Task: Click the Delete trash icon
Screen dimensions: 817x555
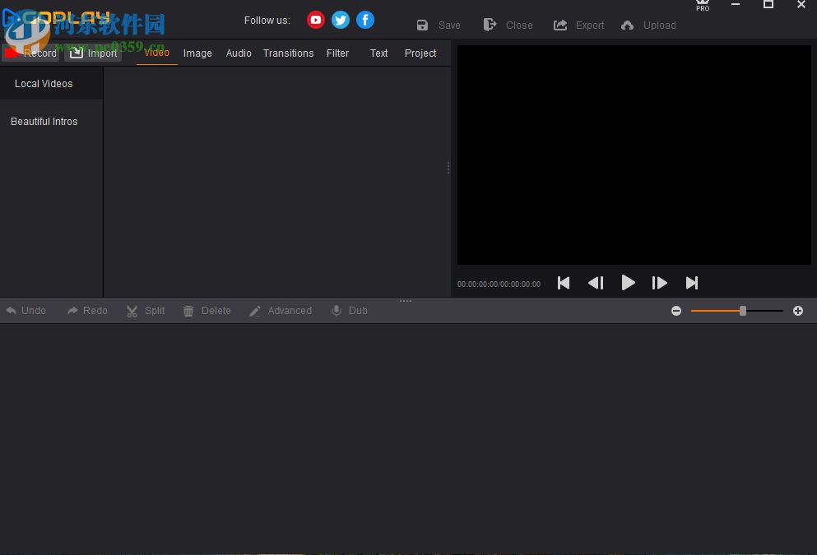Action: pyautogui.click(x=188, y=311)
